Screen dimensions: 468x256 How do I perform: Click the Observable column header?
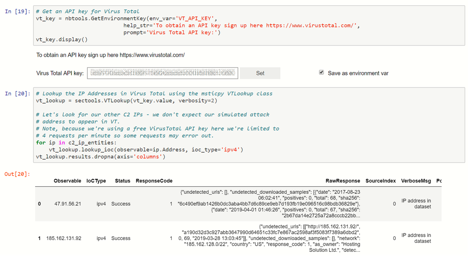pos(68,181)
